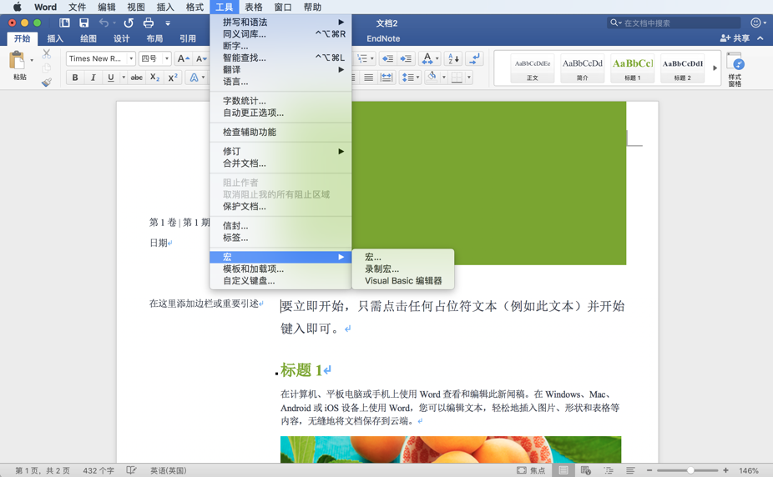Image resolution: width=773 pixels, height=477 pixels.
Task: Toggle Bold formatting
Action: tap(75, 78)
